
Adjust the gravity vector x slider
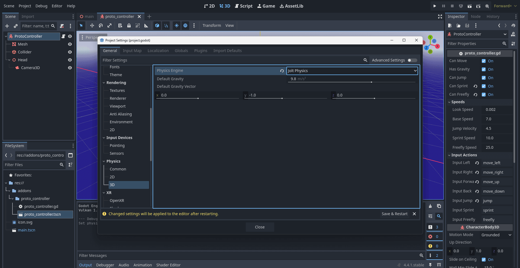pyautogui.click(x=198, y=98)
